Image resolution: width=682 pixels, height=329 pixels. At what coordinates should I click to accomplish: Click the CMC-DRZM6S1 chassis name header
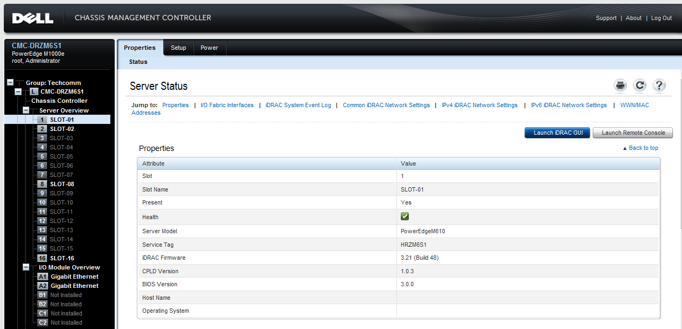pyautogui.click(x=37, y=46)
